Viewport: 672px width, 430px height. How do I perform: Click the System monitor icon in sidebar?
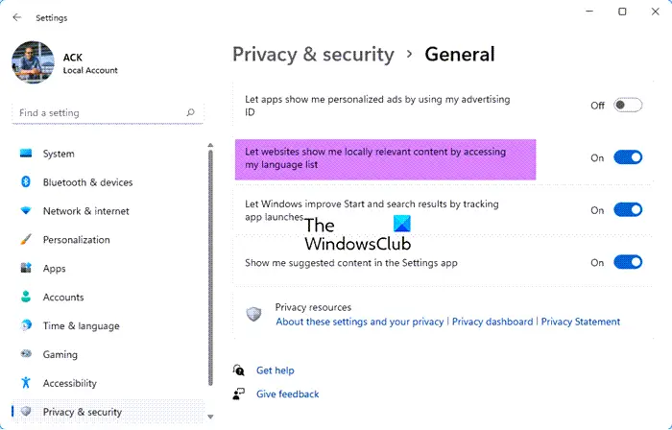[x=26, y=154]
